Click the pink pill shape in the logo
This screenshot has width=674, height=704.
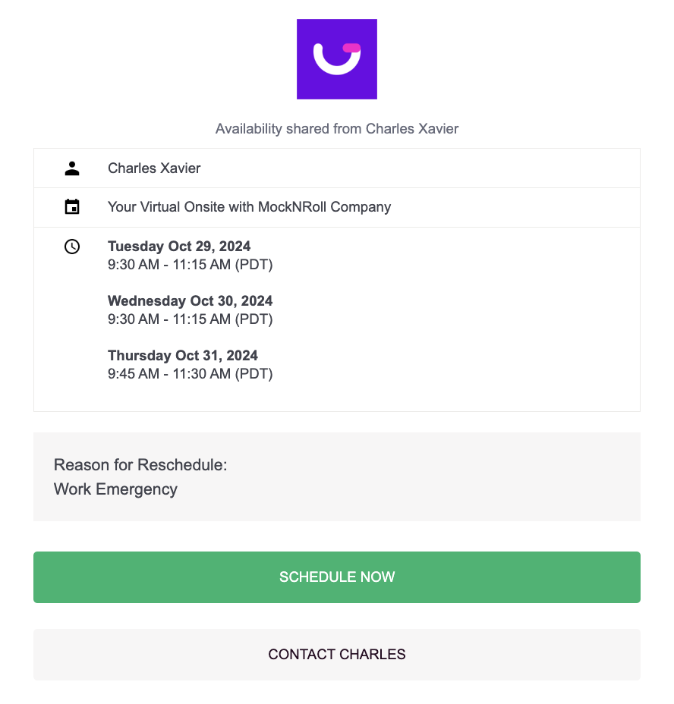tap(351, 48)
